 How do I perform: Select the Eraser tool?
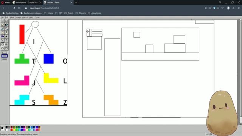3,25
